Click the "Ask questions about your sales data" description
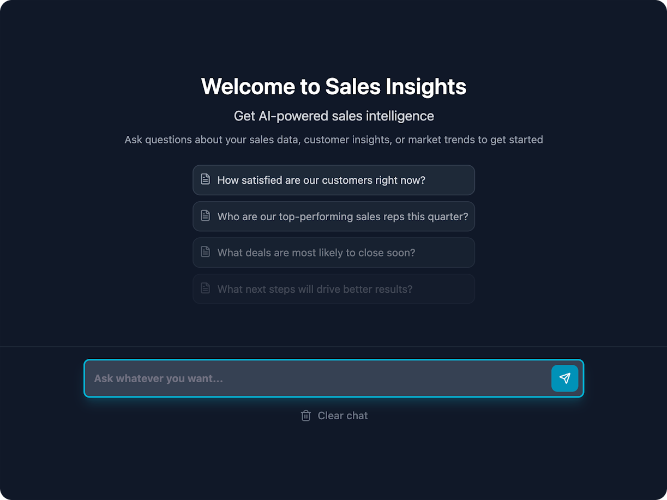This screenshot has height=500, width=667. point(333,140)
